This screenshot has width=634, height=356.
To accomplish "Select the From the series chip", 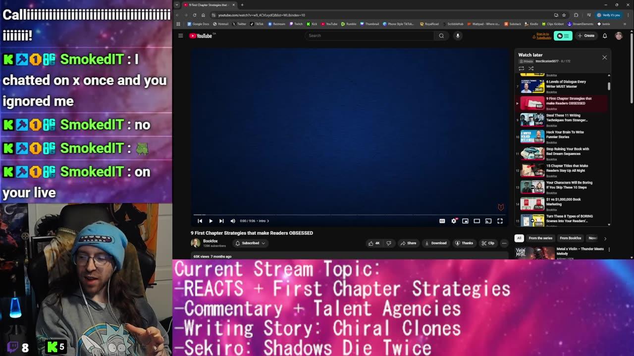I will (x=540, y=238).
